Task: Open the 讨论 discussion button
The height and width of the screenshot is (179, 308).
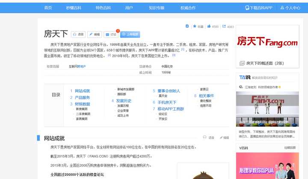Action: (111, 34)
